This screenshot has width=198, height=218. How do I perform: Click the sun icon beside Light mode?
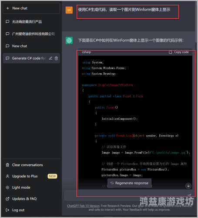click(x=7, y=187)
